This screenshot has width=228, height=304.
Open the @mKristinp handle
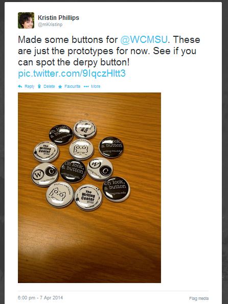(x=50, y=25)
